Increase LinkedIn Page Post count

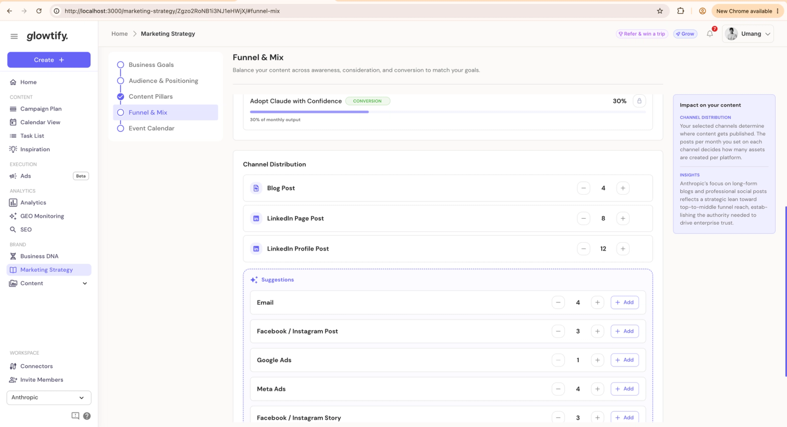tap(623, 219)
